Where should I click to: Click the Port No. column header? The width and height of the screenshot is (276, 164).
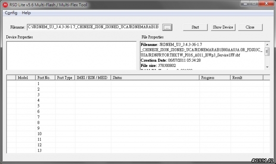click(45, 78)
